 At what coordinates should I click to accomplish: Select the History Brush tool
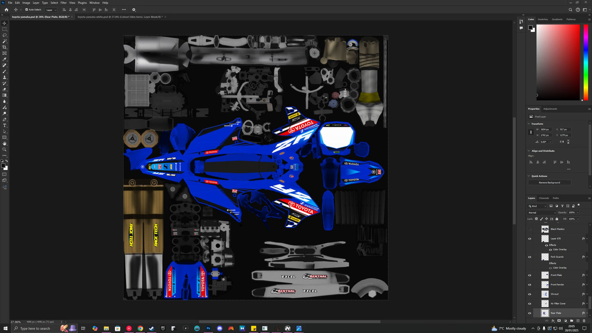[x=5, y=83]
